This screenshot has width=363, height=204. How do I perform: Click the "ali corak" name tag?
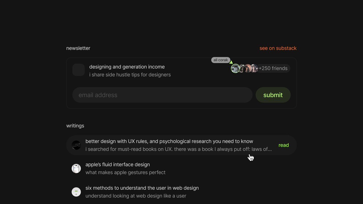coord(221,60)
